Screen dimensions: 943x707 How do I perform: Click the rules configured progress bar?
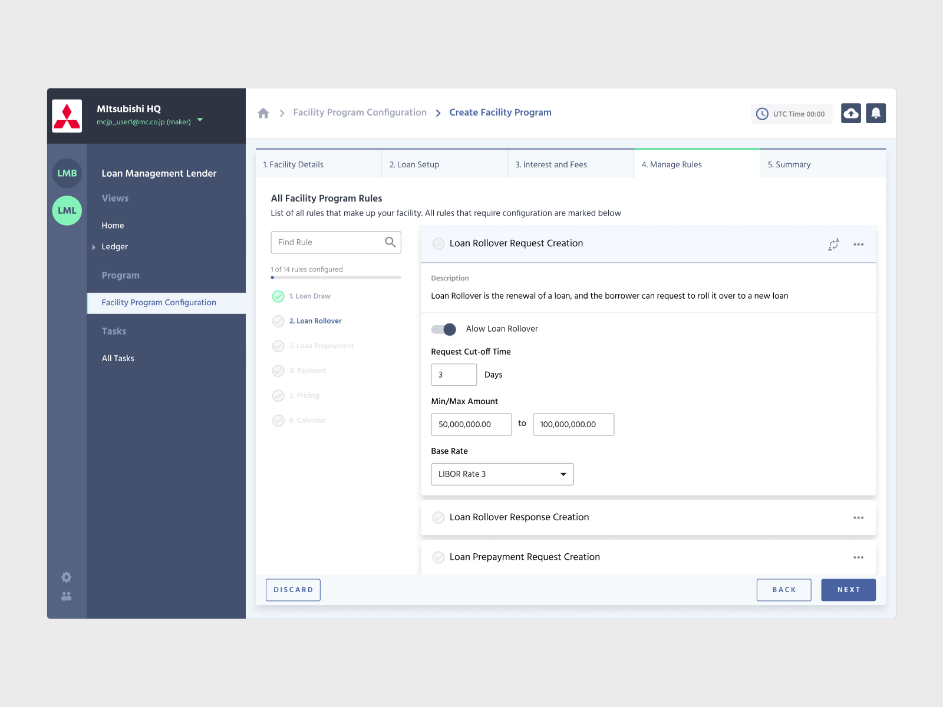click(x=336, y=277)
